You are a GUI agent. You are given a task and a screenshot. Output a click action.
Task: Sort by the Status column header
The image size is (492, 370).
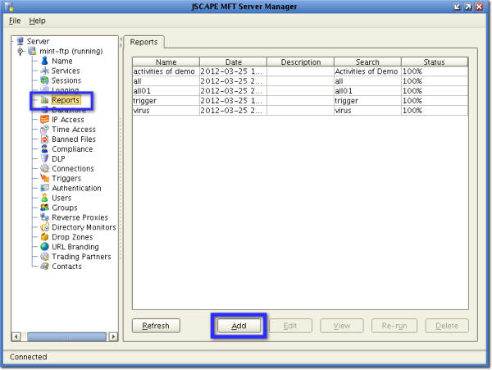[435, 62]
